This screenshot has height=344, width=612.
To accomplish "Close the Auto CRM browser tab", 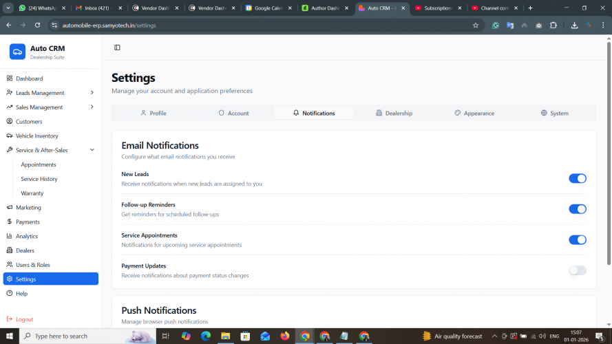I will 403,8.
